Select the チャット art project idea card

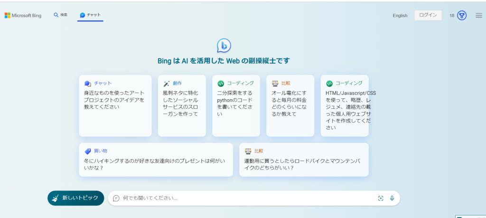click(x=115, y=105)
